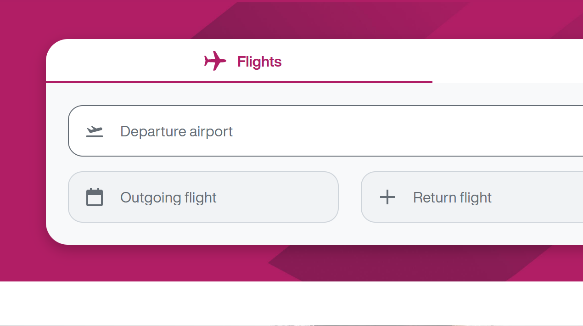Click the blank tab area right of Flights
This screenshot has height=326, width=583.
[505, 61]
